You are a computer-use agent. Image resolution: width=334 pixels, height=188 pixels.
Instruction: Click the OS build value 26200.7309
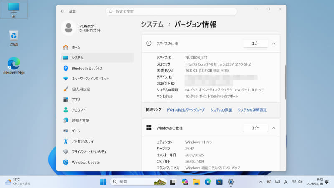(195, 161)
